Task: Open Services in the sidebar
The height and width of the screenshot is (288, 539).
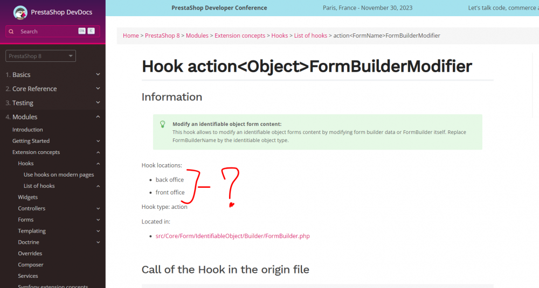Action: click(x=28, y=276)
